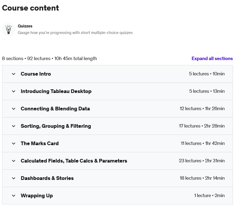Viewport: 234px width, 206px height.
Task: Click the Course content heading
Action: pyautogui.click(x=30, y=8)
